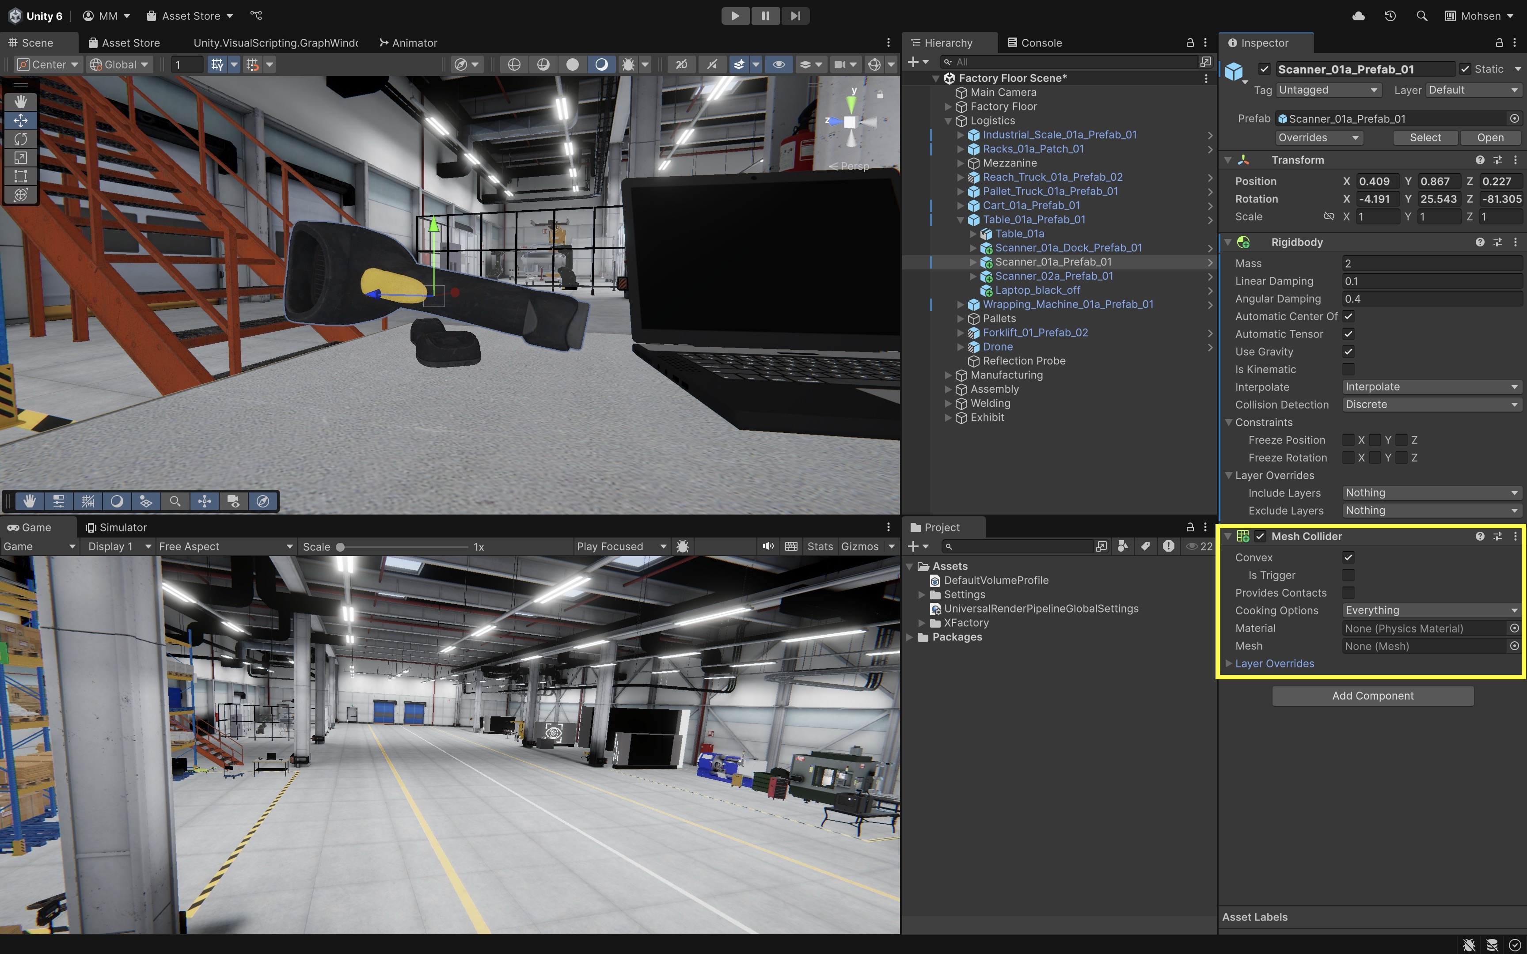The height and width of the screenshot is (954, 1527).
Task: Open the Undo History icon
Action: coord(1390,16)
